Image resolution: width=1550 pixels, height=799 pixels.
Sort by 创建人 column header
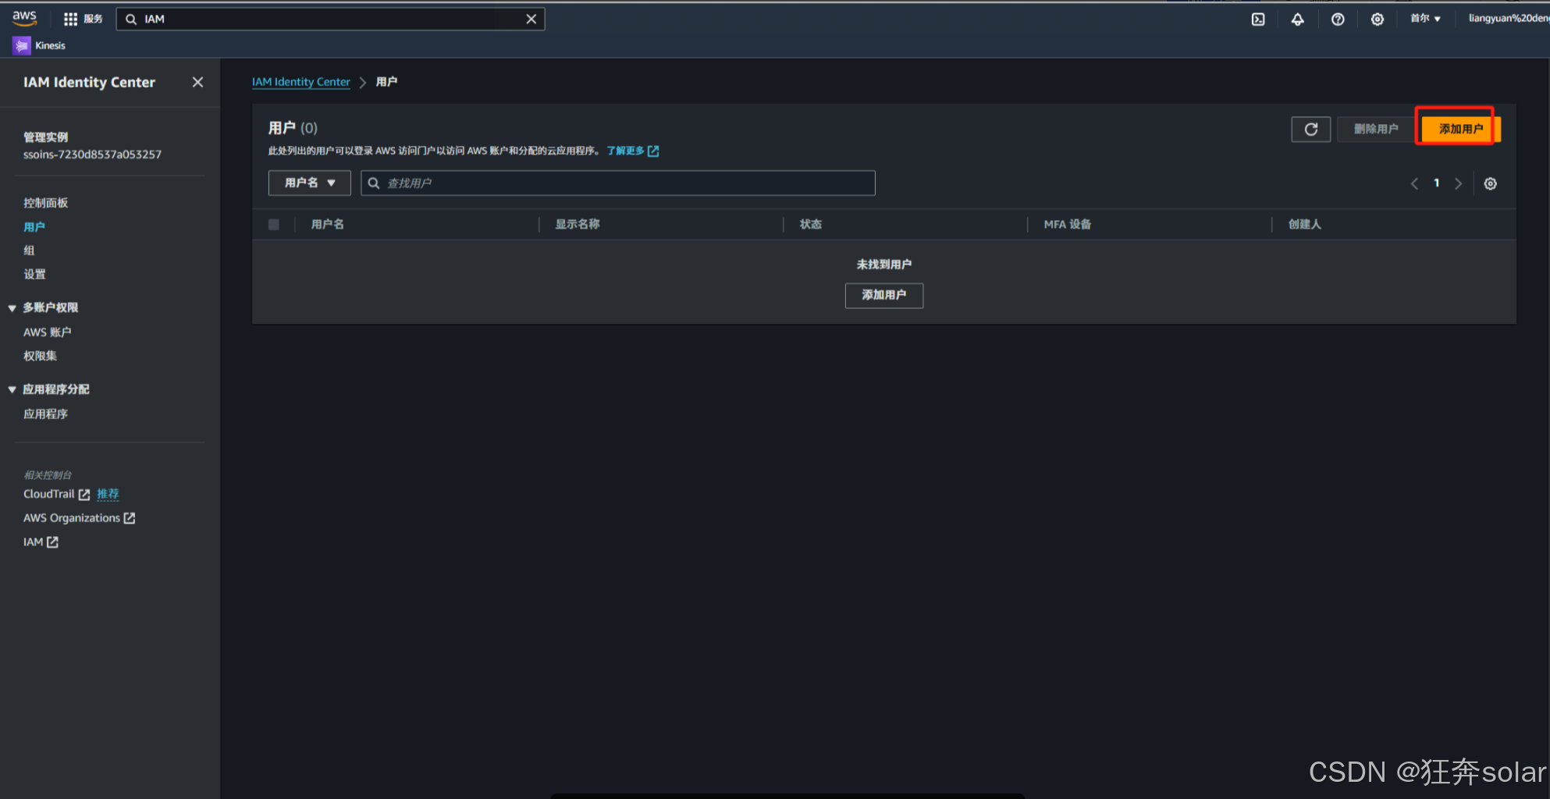pos(1304,225)
